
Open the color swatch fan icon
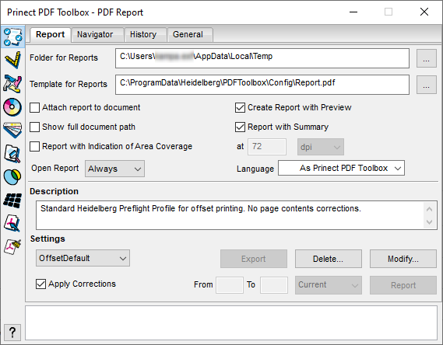coord(12,131)
